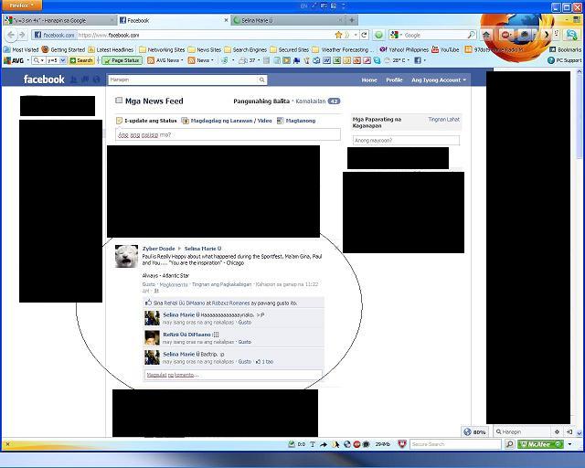Click the facebook logo

tap(44, 80)
